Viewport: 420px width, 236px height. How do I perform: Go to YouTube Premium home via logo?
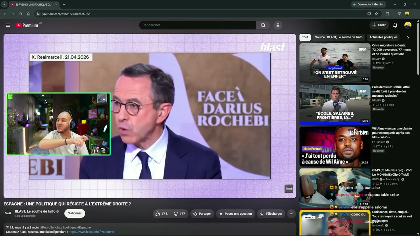[x=27, y=25]
